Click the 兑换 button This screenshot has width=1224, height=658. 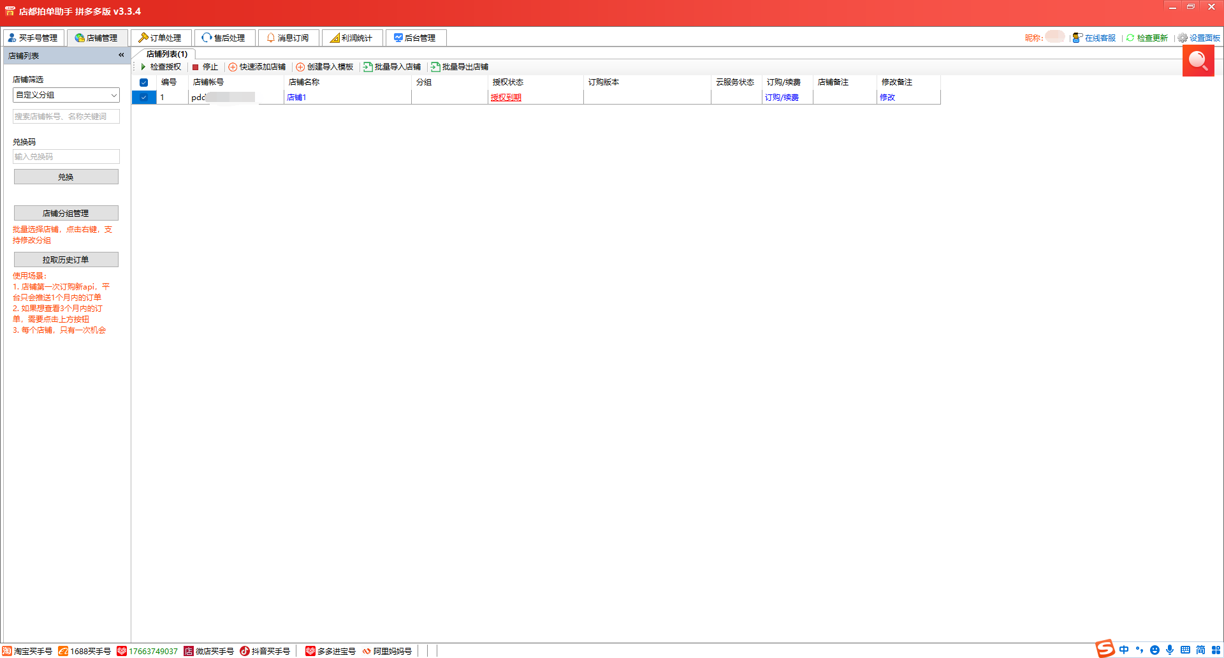(x=66, y=177)
